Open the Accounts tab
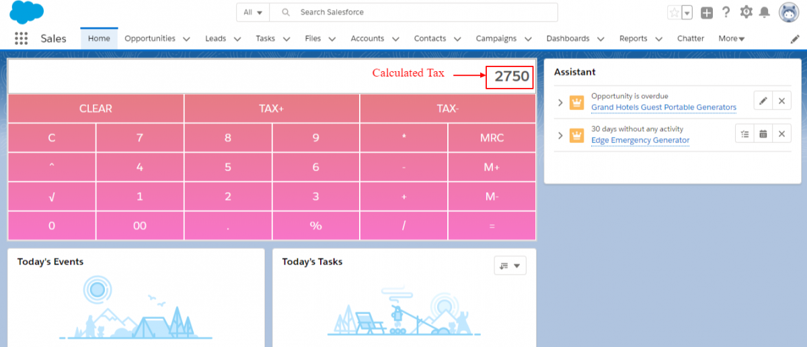The height and width of the screenshot is (347, 807). click(367, 39)
